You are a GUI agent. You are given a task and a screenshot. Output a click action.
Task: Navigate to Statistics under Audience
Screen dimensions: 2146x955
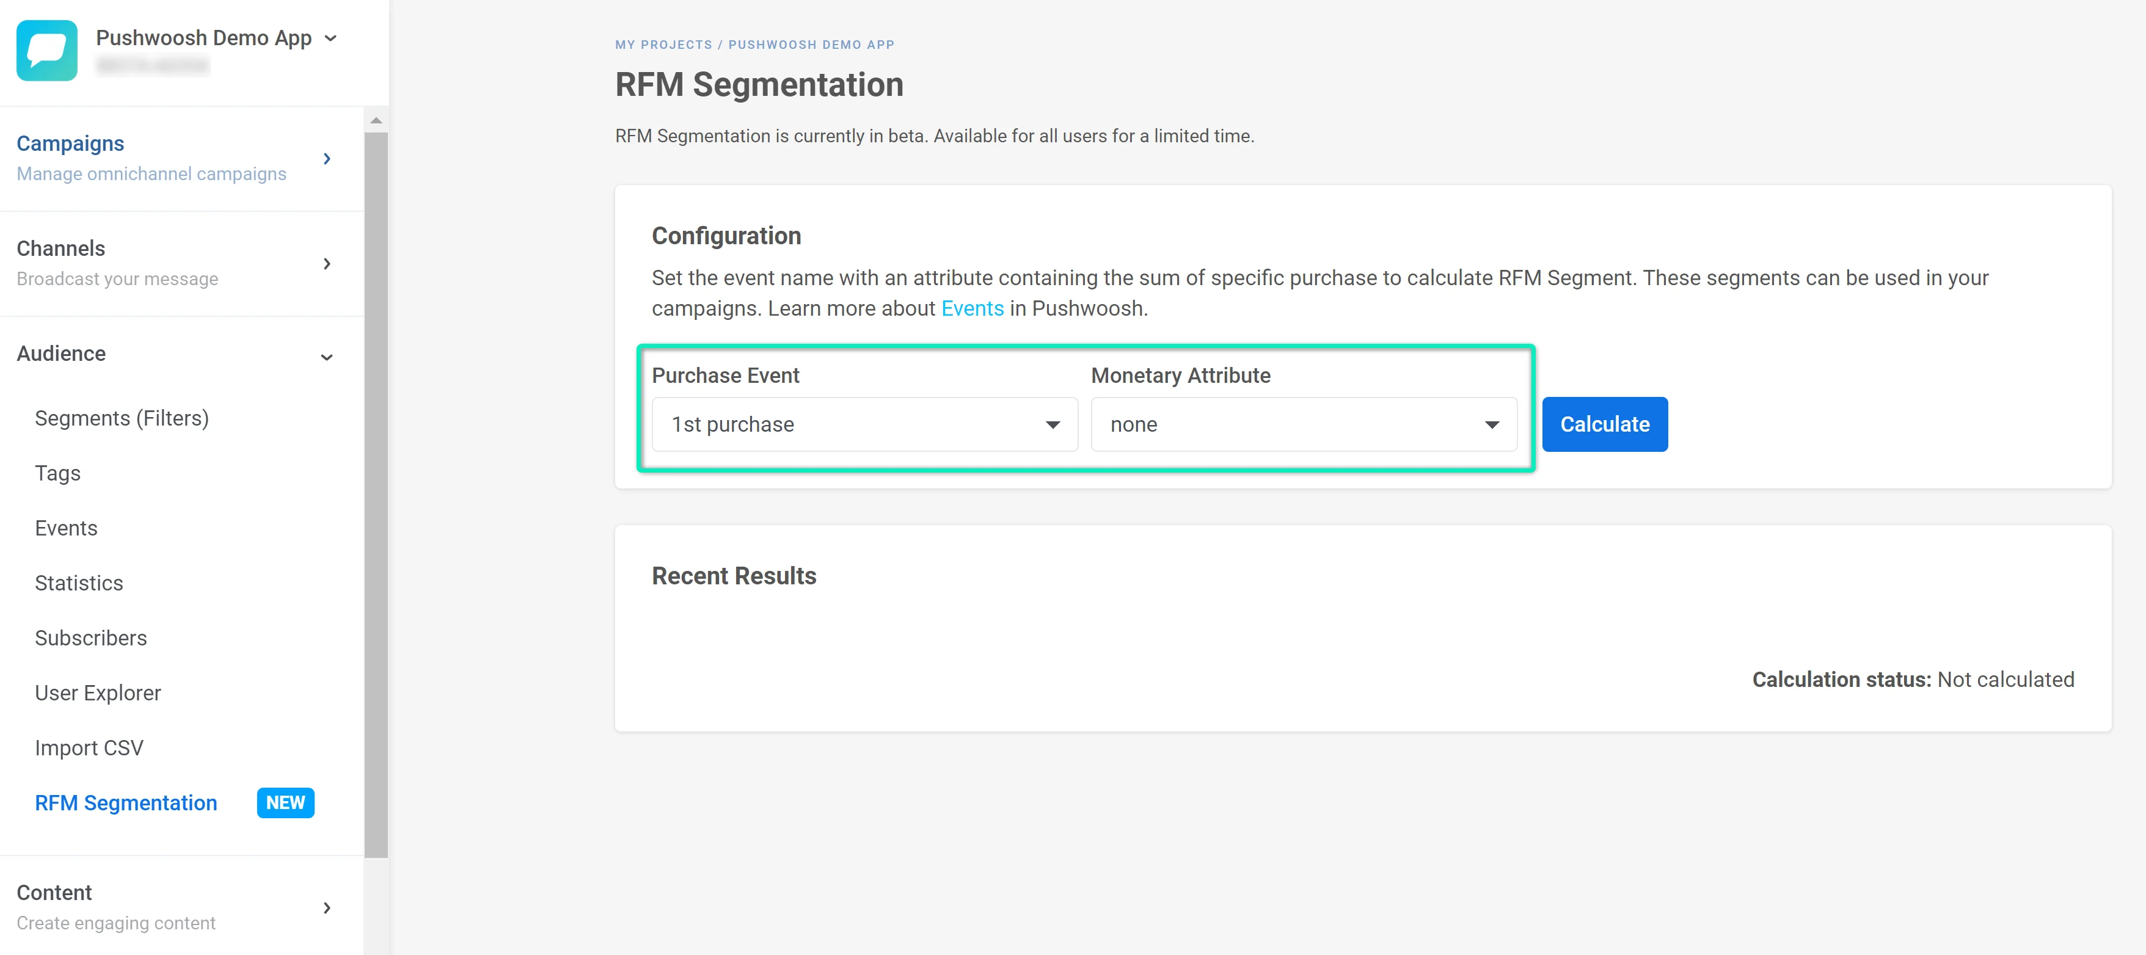click(x=79, y=583)
